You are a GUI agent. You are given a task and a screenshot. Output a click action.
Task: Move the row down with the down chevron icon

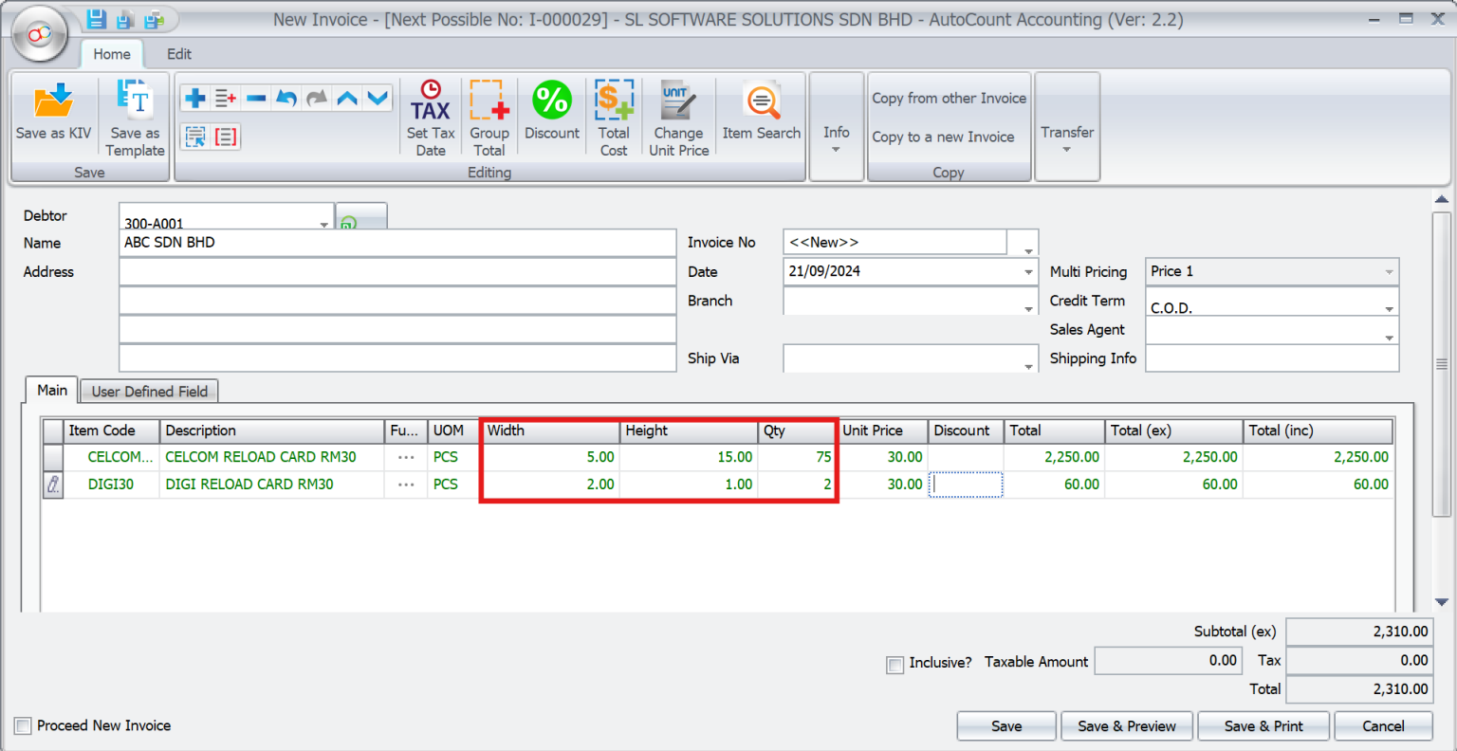[378, 98]
